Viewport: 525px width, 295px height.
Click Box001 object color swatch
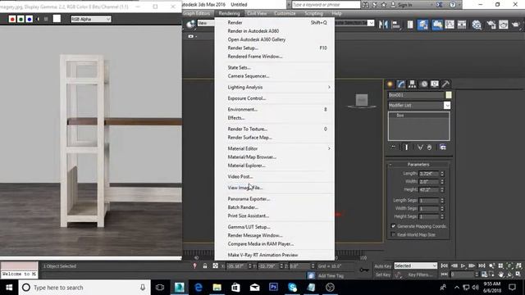click(x=449, y=95)
